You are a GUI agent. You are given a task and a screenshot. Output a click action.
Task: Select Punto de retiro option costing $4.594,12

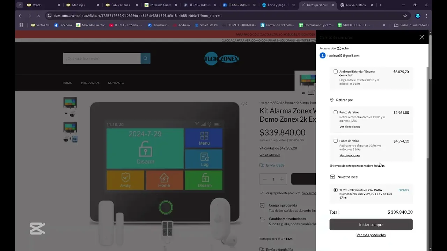(x=336, y=141)
